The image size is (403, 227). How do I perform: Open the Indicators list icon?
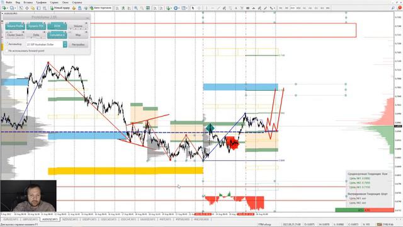pyautogui.click(x=168, y=8)
